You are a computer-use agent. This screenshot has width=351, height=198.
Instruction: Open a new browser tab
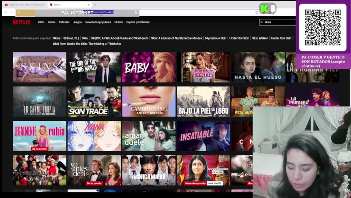96,5
